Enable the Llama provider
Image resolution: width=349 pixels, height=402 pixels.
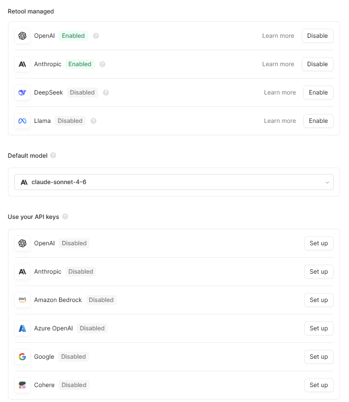[318, 121]
